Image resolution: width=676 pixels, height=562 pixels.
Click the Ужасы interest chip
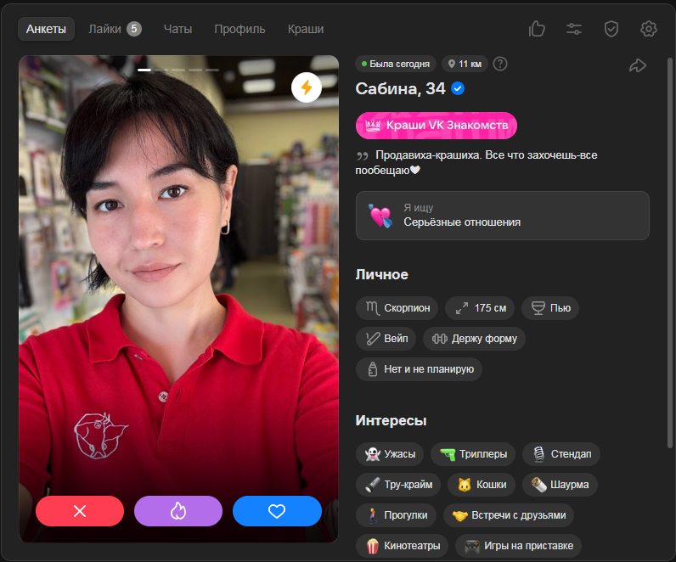pos(390,454)
